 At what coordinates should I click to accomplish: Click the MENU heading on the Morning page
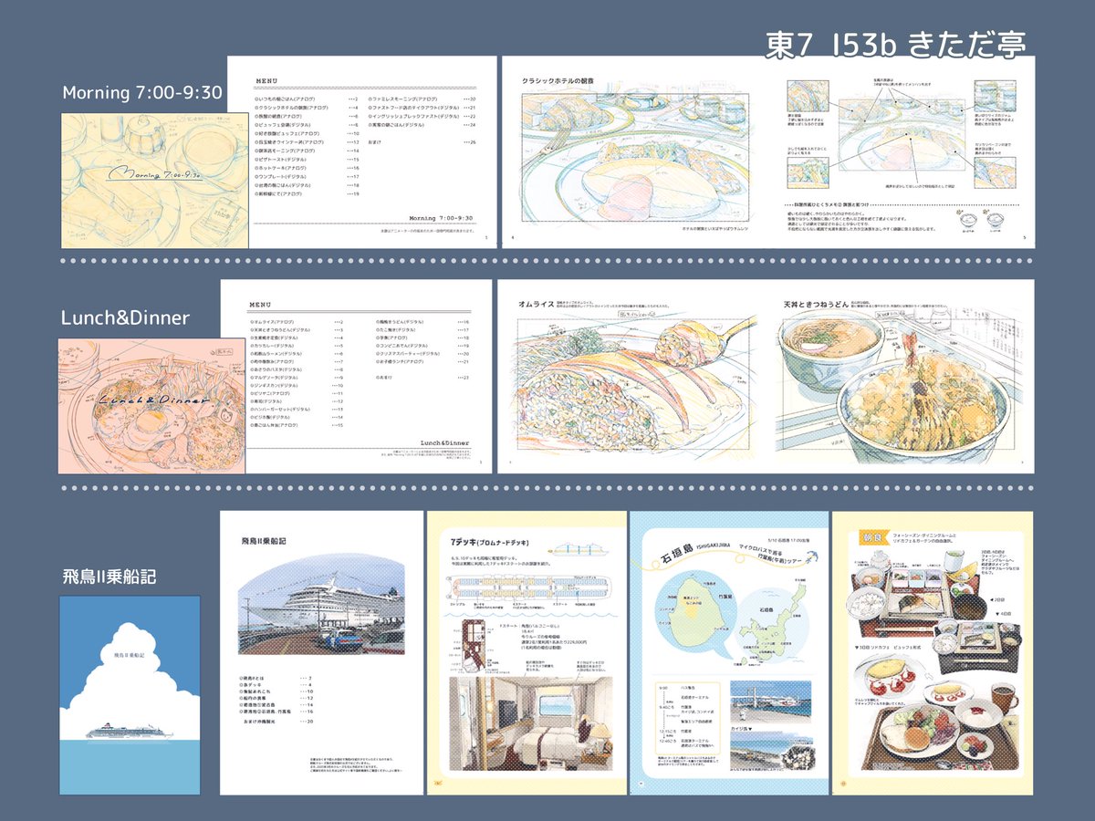[x=266, y=81]
